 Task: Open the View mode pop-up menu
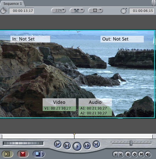(x=96, y=10)
